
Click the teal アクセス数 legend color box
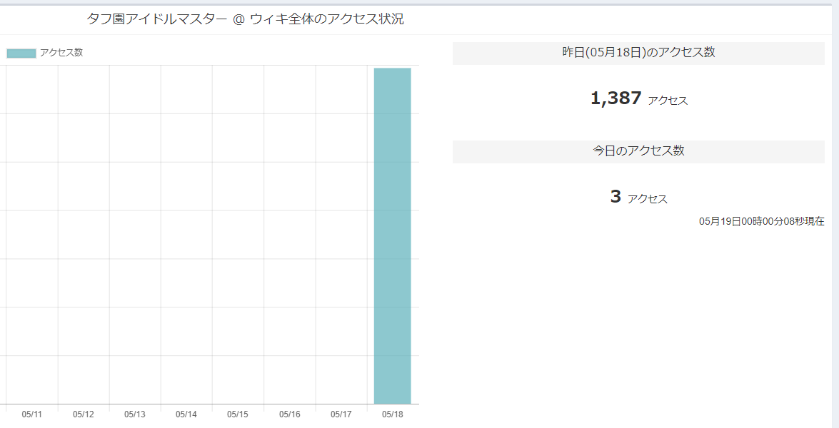point(21,53)
